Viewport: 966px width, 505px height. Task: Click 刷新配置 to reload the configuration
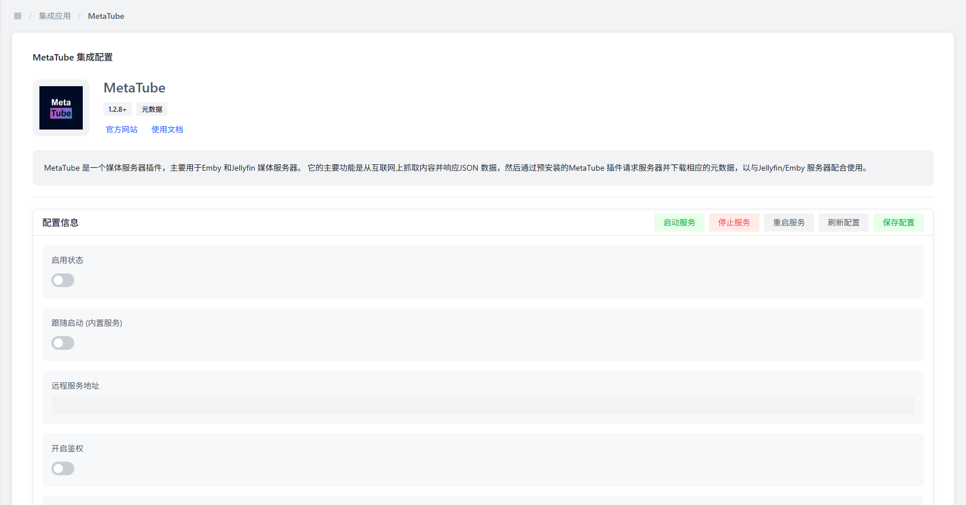point(843,223)
